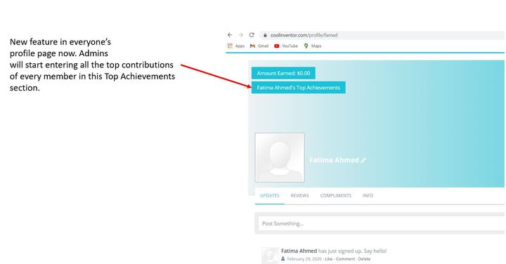Image resolution: width=506 pixels, height=264 pixels.
Task: Click the pencil icon beside Fatima Ahmed
Action: pyautogui.click(x=363, y=160)
